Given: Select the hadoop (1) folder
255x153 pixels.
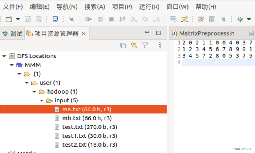Looking at the screenshot, I should tap(62, 92).
